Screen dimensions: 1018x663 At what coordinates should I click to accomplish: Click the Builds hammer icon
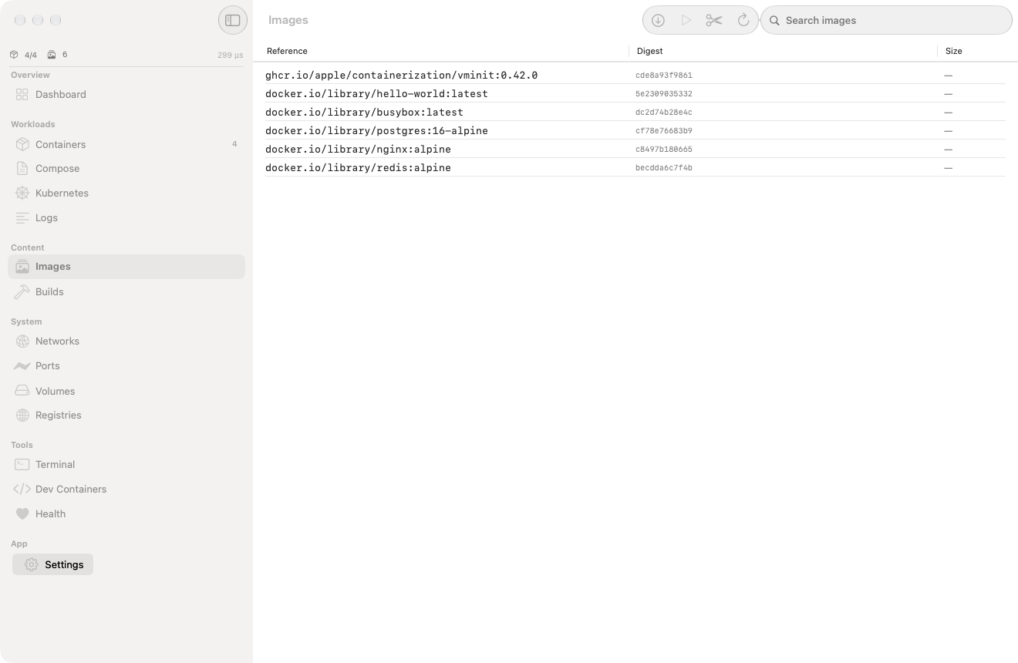(22, 291)
